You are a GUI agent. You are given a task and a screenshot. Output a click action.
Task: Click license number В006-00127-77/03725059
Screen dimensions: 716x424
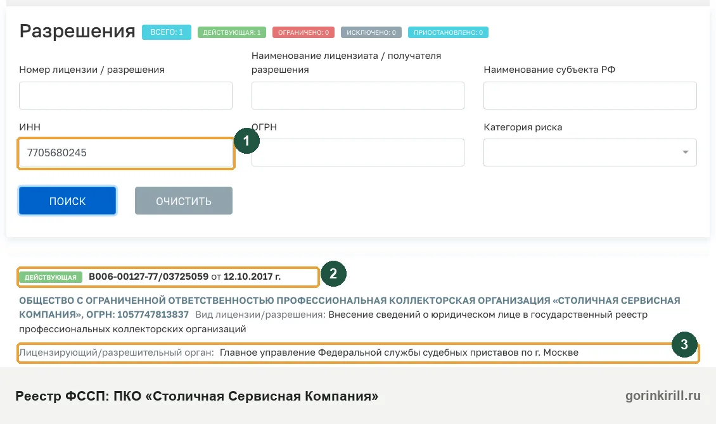pos(148,277)
